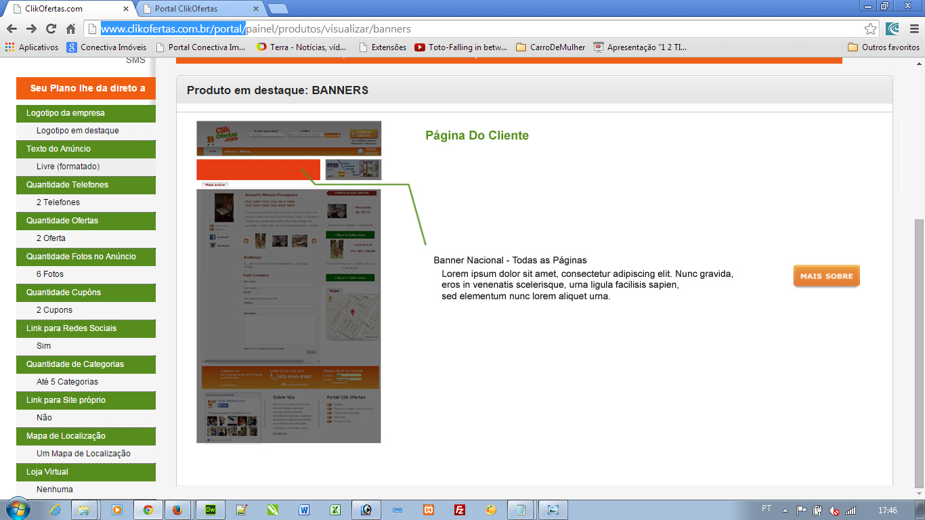This screenshot has height=520, width=925.
Task: Close the Portal ClikOfertas tab
Action: (x=256, y=9)
